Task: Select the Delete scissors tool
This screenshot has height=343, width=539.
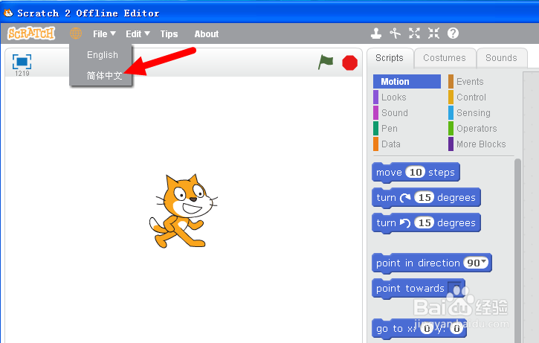Action: coord(395,33)
